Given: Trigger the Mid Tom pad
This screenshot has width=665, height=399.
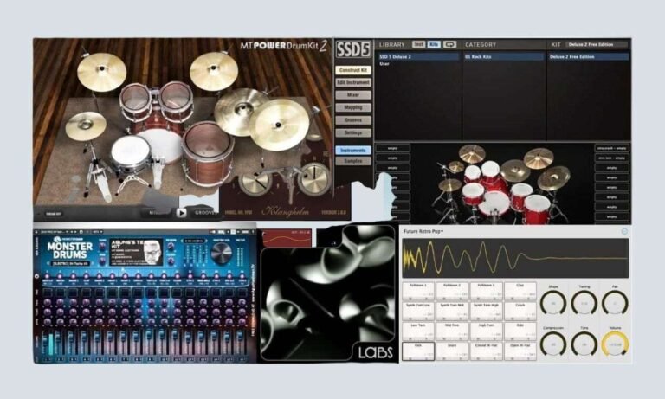Looking at the screenshot, I should [x=452, y=331].
